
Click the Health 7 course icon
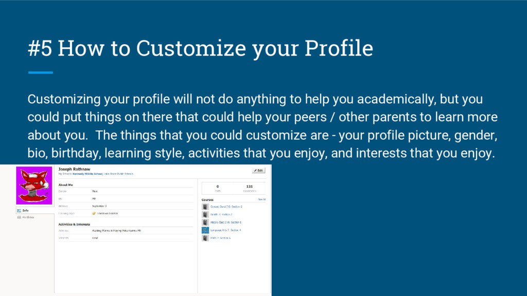click(x=205, y=214)
